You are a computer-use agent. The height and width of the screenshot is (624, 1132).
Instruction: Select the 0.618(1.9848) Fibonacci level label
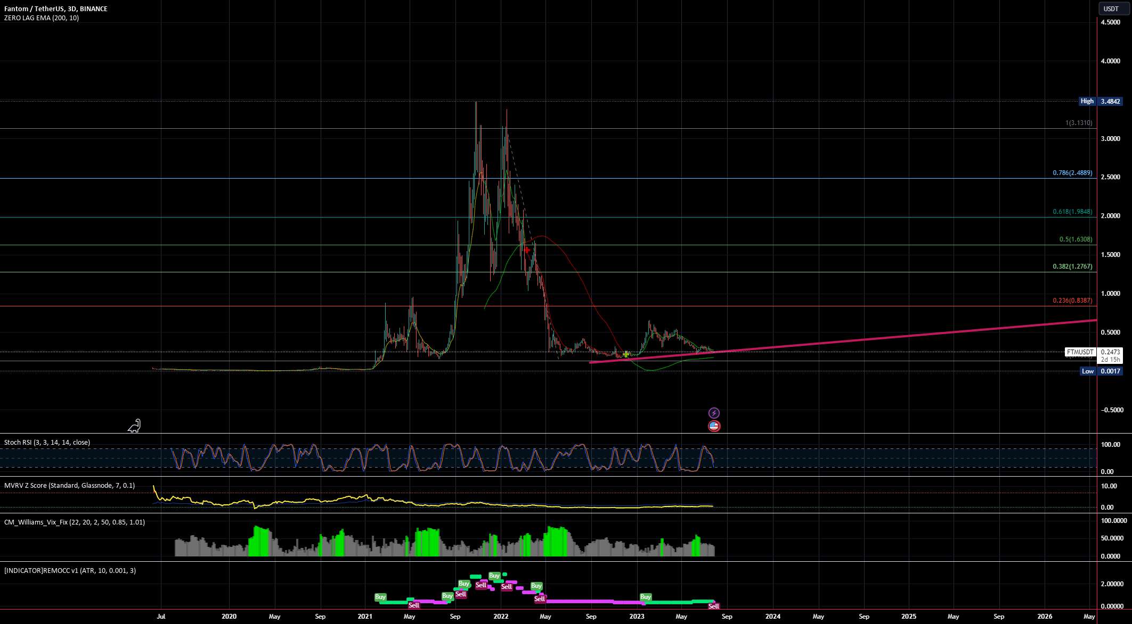tap(1072, 212)
